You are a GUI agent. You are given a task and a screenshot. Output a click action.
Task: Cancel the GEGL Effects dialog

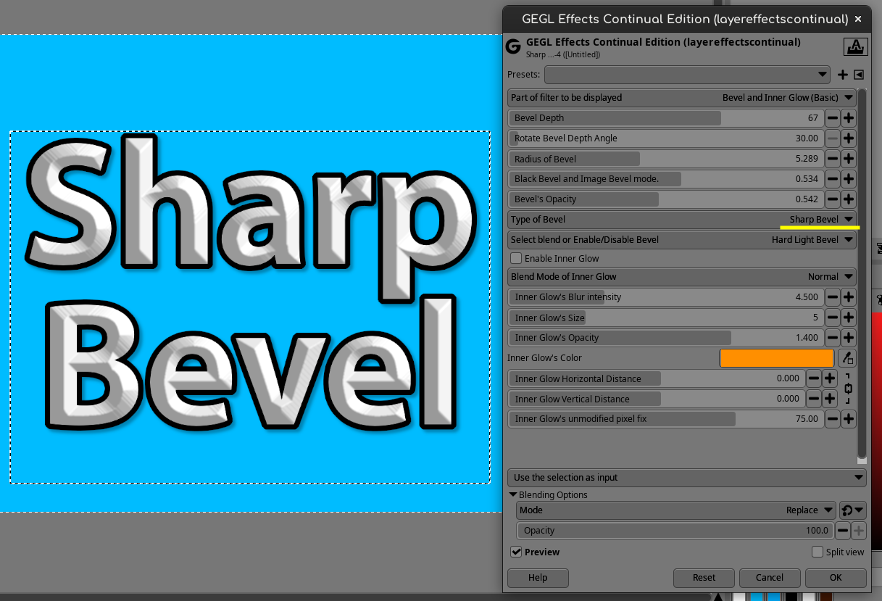[770, 578]
